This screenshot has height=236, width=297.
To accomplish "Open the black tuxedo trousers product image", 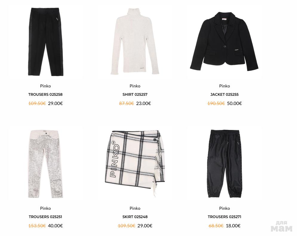I will tap(45, 42).
